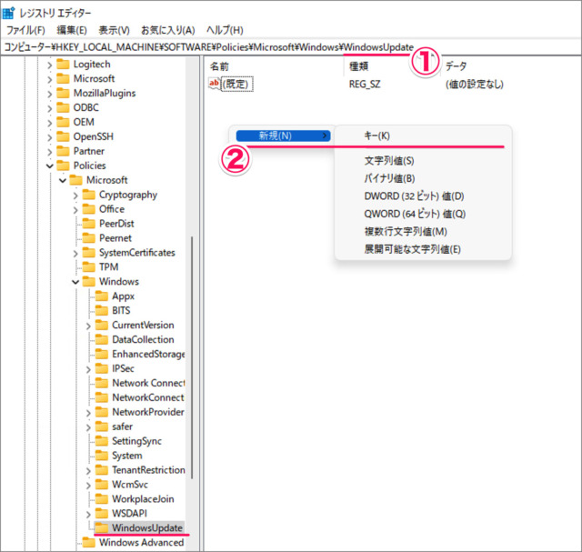582x552 pixels.
Task: Select the EnhancedStorage key
Action: point(148,354)
